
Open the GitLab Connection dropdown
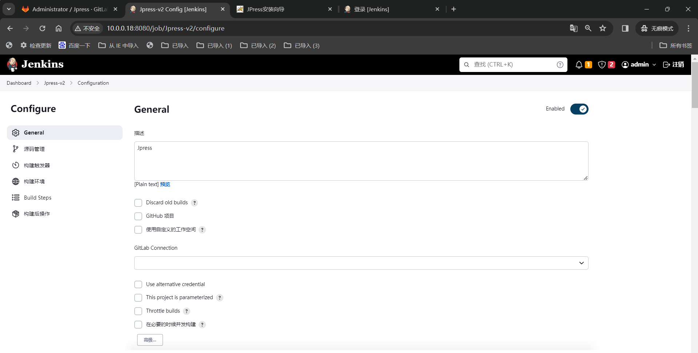[x=361, y=263]
